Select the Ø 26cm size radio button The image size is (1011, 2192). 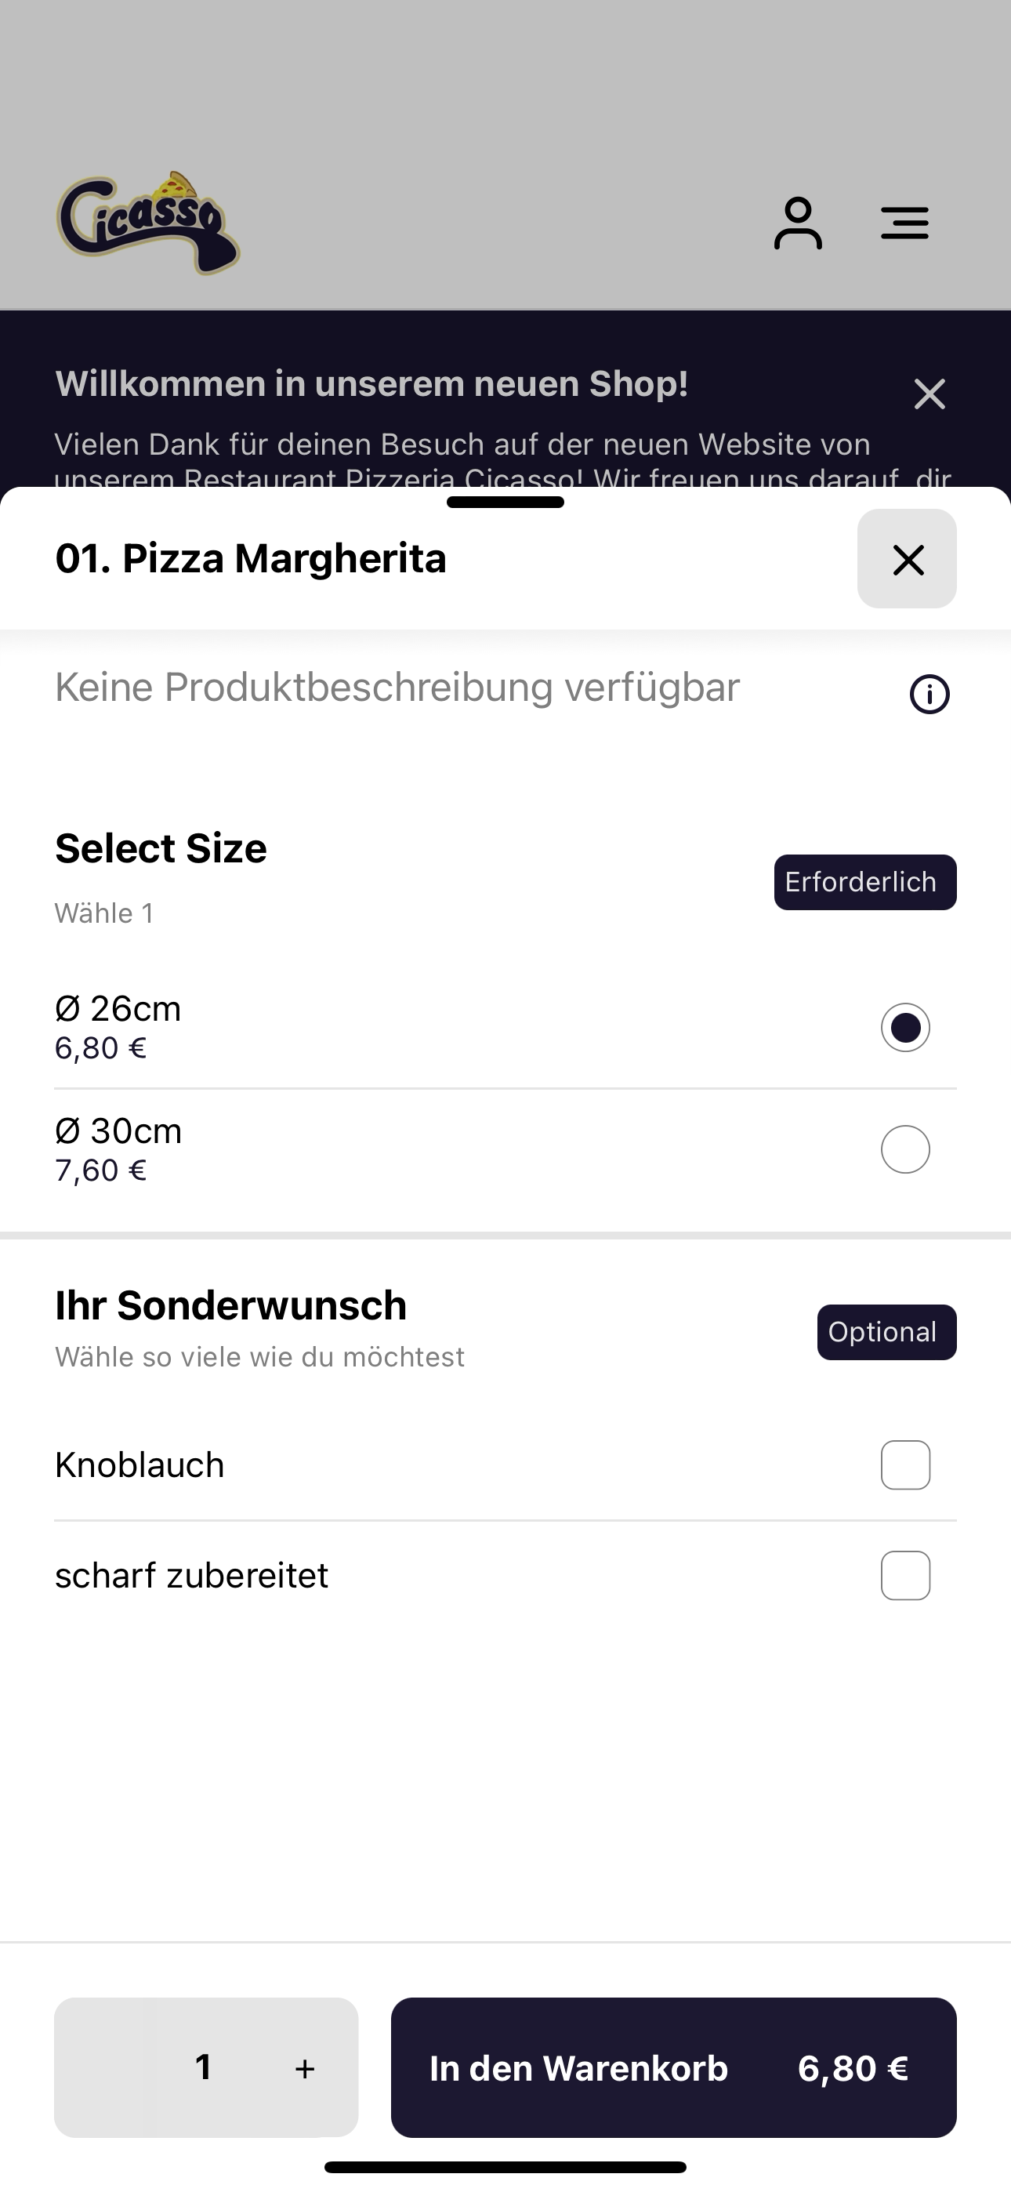tap(905, 1028)
